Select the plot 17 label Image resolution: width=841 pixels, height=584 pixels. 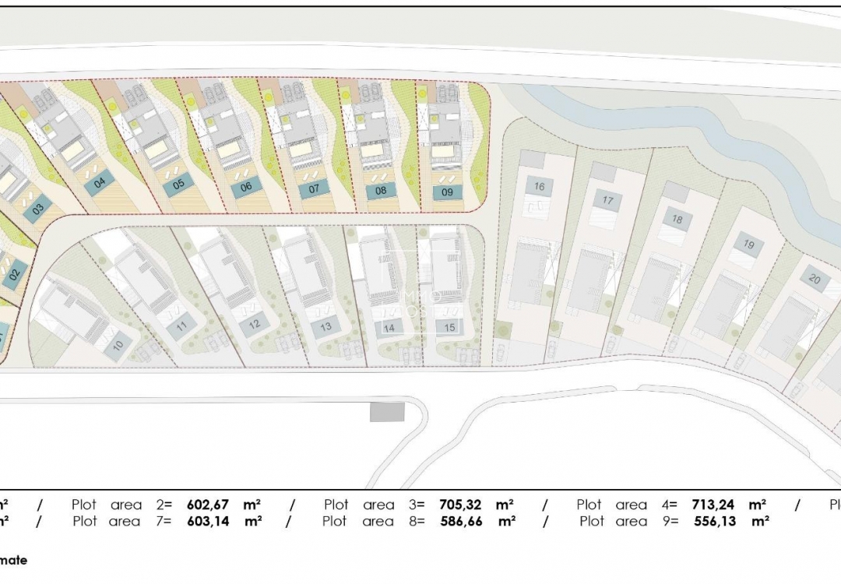click(x=608, y=201)
